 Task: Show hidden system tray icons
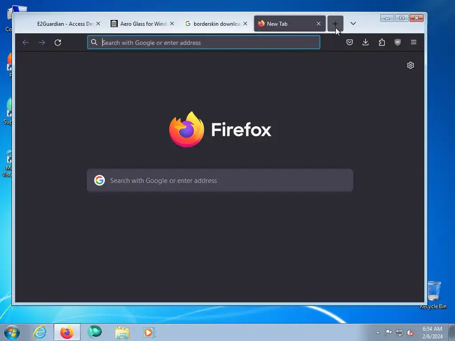[x=378, y=333]
